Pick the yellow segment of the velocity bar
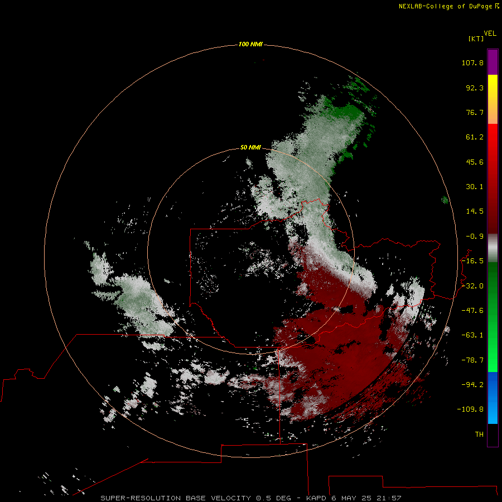Image resolution: width=502 pixels, height=502 pixels. pyautogui.click(x=493, y=87)
